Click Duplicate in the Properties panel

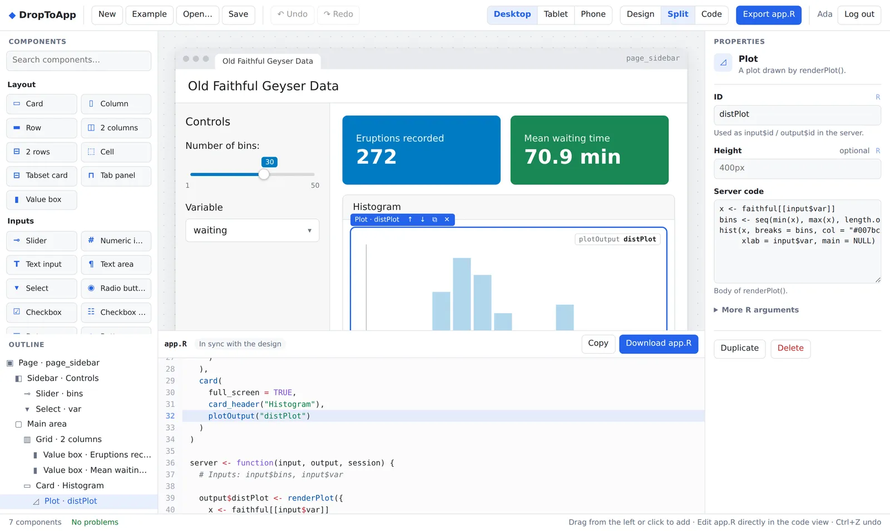coord(740,349)
